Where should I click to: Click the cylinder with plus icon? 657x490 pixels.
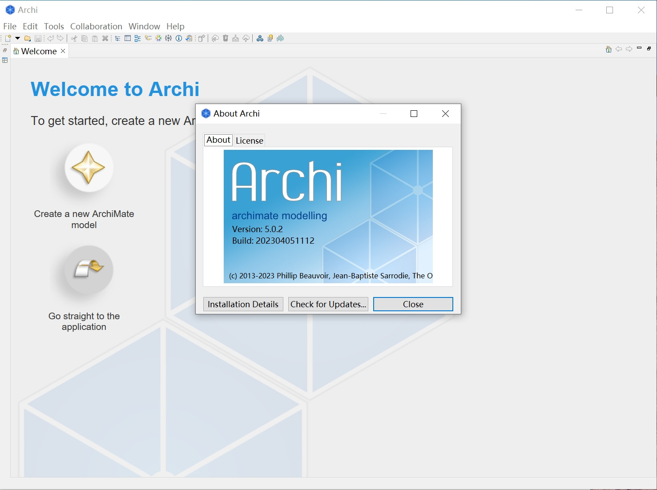point(202,38)
